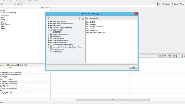Switch to the Audit Trail tab
Screen dimensions: 185x104
point(22,65)
